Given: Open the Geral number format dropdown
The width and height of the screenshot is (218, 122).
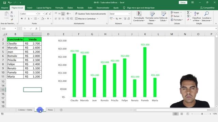Looking at the screenshot, I should coord(129,14).
